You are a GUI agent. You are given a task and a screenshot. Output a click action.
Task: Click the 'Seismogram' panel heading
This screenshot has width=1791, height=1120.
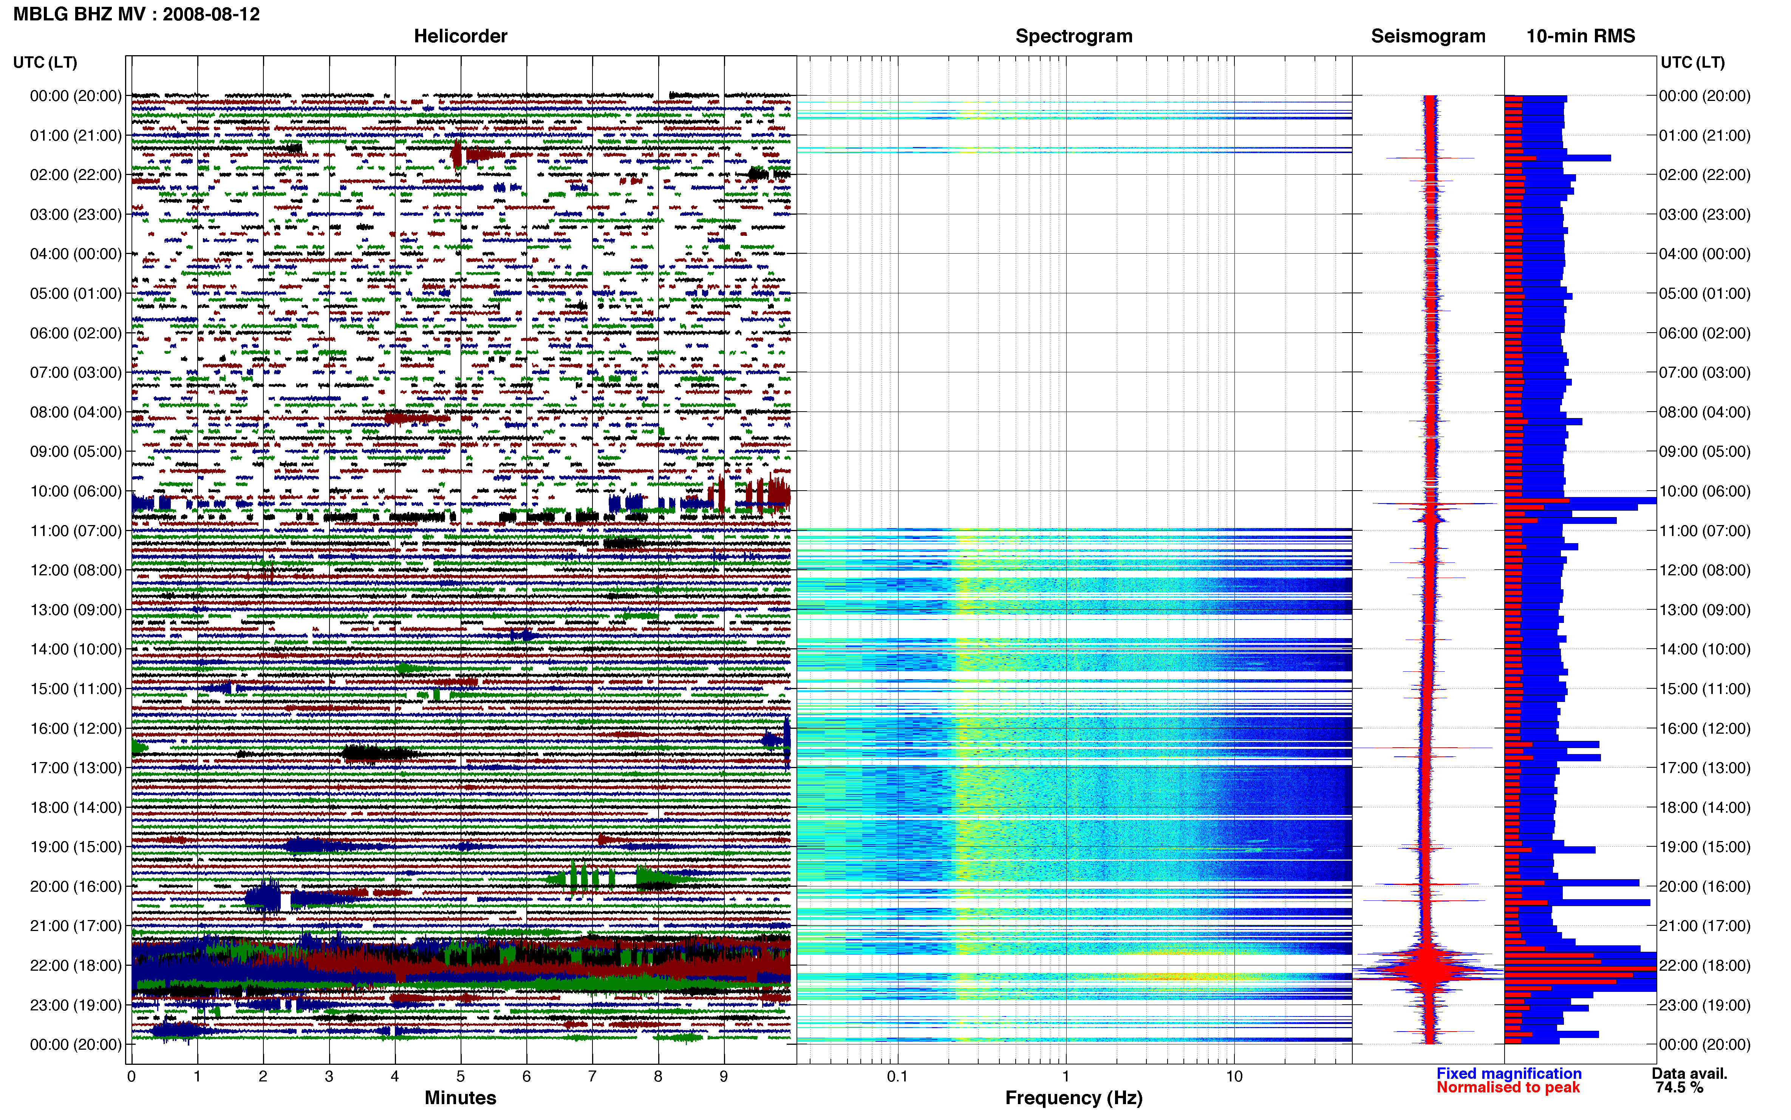[x=1428, y=36]
